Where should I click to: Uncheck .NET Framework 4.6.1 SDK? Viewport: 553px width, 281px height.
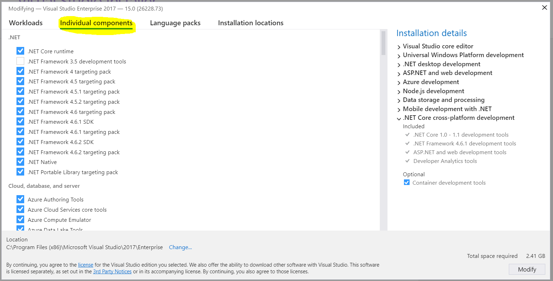(20, 121)
